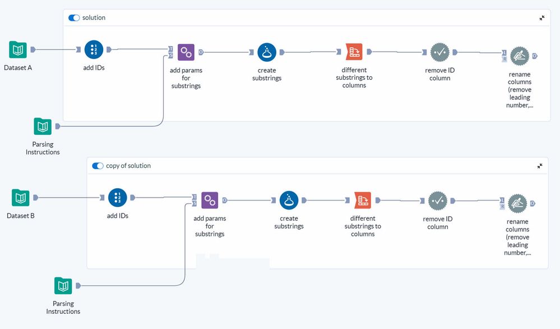Screen dimensions: 560x329
Task: Click add IDs tool in copy of solution
Action: click(118, 198)
